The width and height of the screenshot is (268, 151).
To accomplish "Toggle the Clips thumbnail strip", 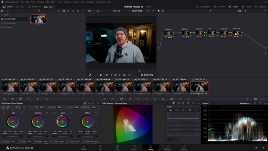I will (49, 7).
